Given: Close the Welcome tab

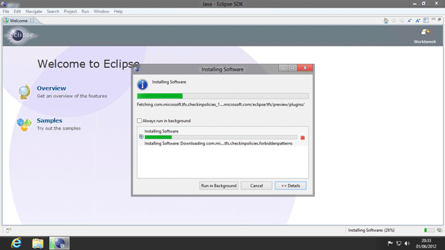Looking at the screenshot, I should tap(32, 20).
